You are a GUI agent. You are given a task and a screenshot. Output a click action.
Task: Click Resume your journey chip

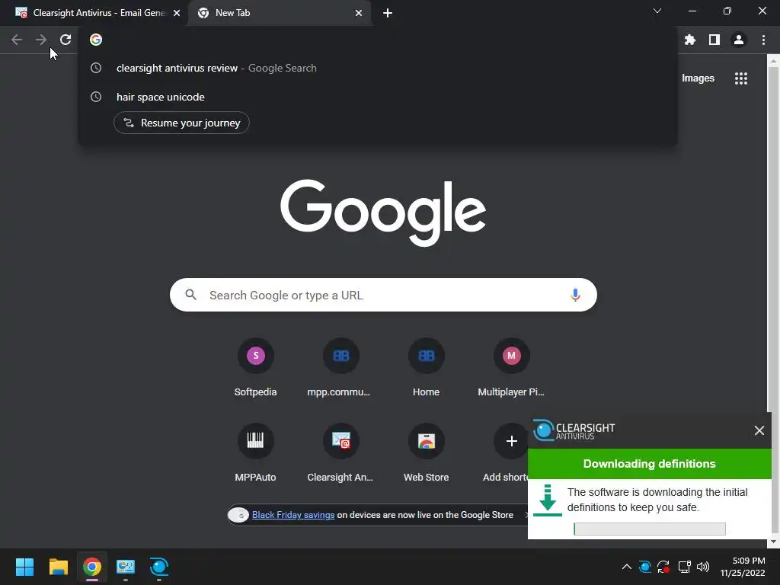pyautogui.click(x=181, y=123)
